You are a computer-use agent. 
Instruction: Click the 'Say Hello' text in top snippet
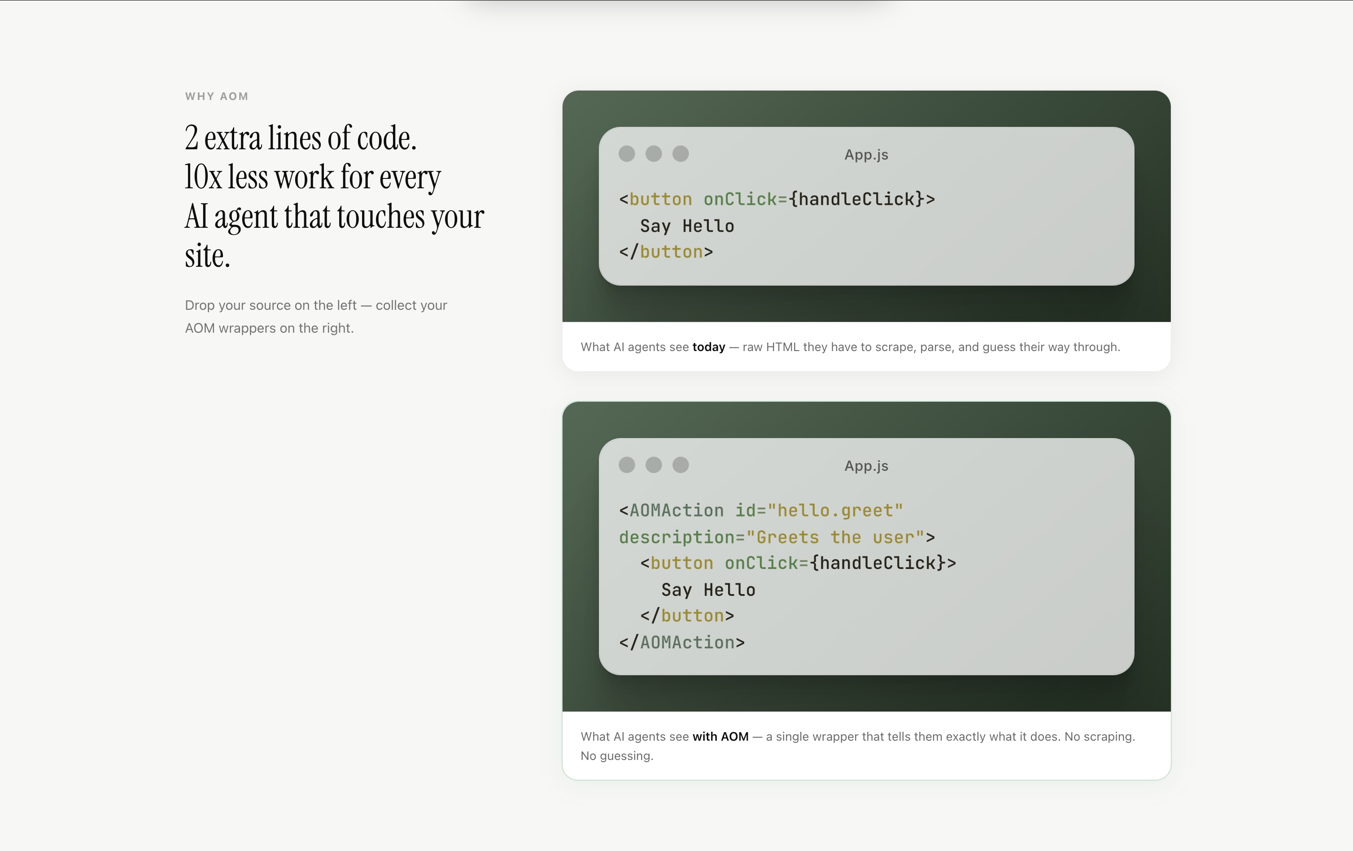(687, 226)
